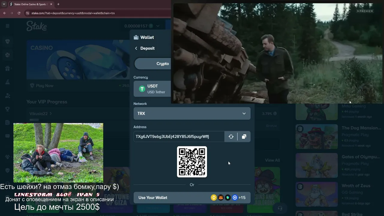Select the Crypto deposit tab
Viewport: 384px width, 216px height.
(153, 64)
